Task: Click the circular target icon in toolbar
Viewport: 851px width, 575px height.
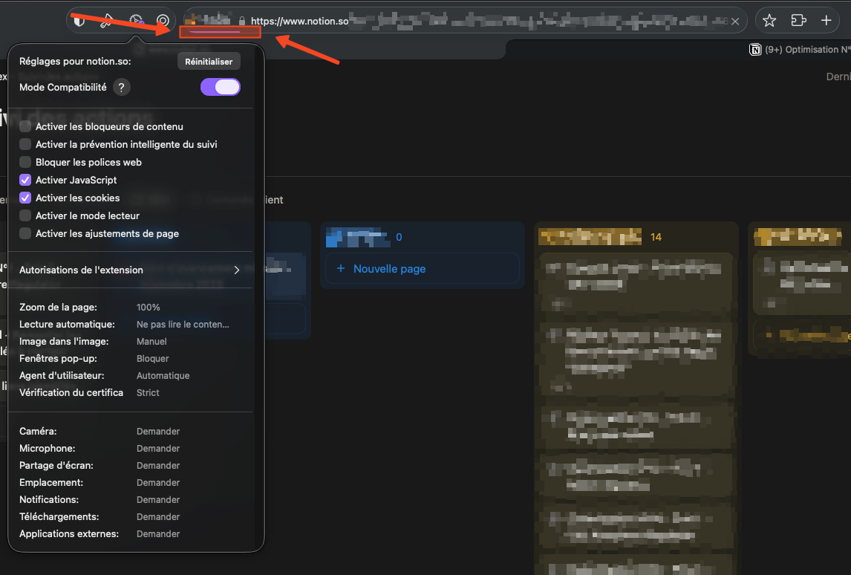Action: [163, 21]
